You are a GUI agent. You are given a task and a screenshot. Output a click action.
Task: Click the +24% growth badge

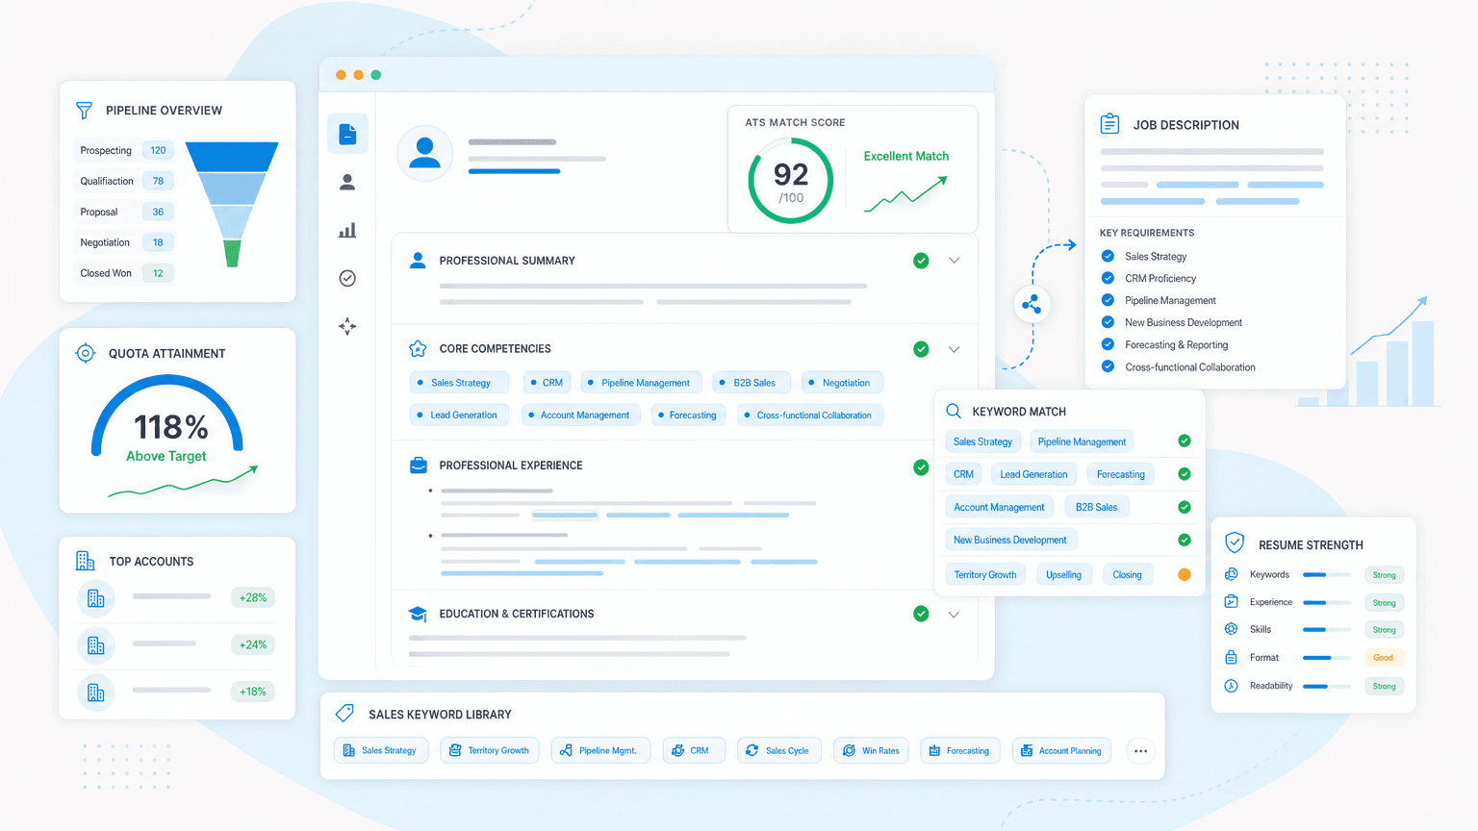tap(253, 644)
